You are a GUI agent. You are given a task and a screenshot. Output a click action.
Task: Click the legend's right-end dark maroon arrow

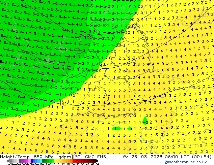[x=97, y=161]
